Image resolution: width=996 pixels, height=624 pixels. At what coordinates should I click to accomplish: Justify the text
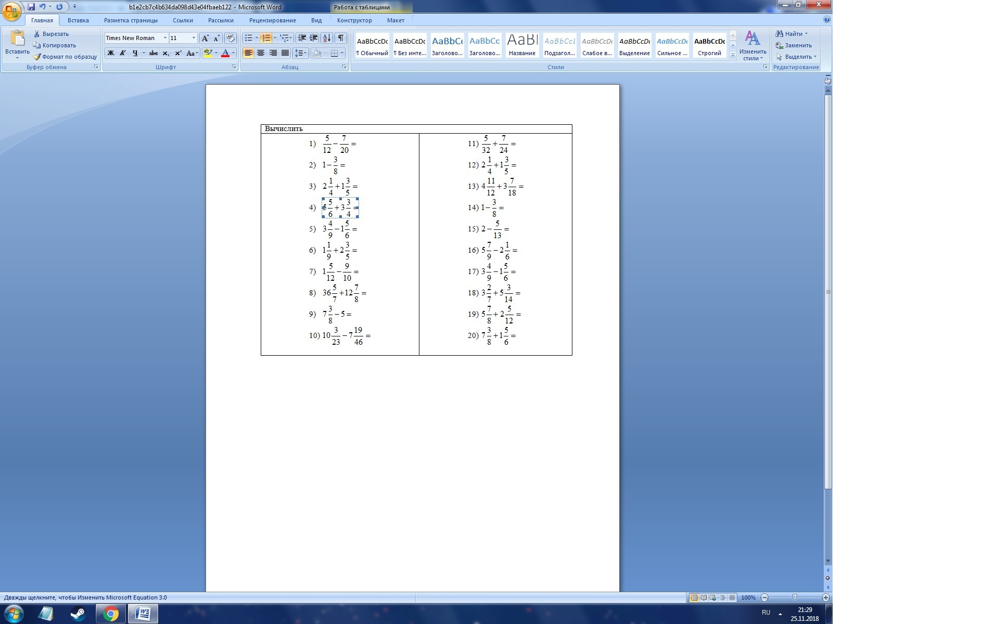click(x=285, y=53)
